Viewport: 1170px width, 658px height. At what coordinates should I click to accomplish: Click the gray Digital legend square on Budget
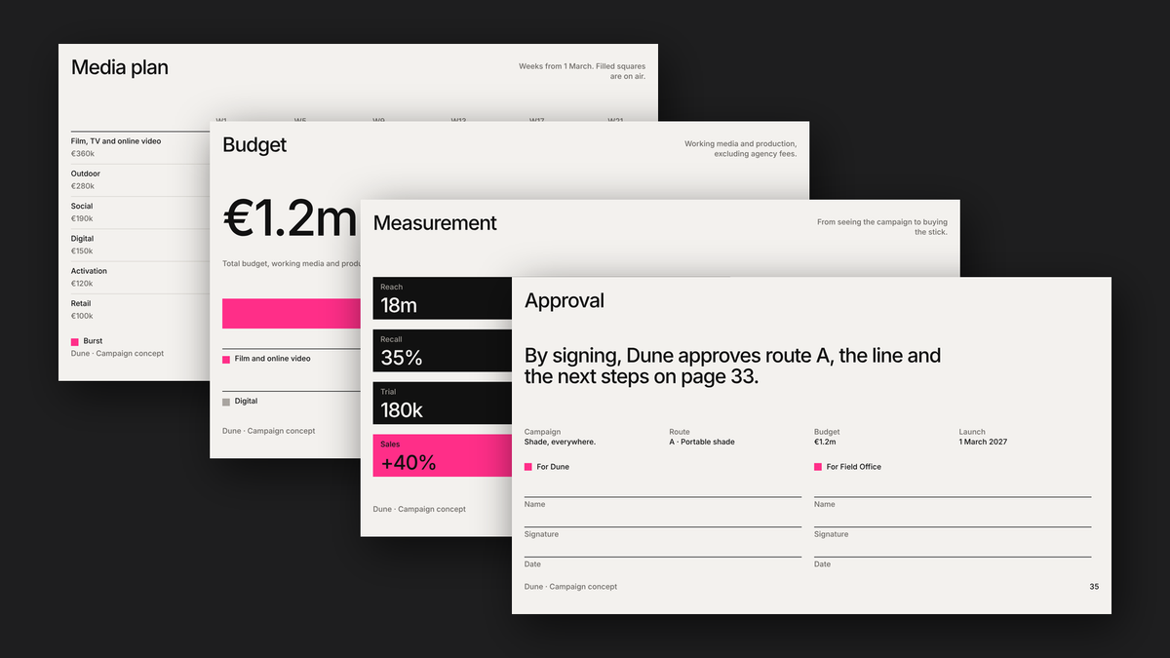[226, 402]
